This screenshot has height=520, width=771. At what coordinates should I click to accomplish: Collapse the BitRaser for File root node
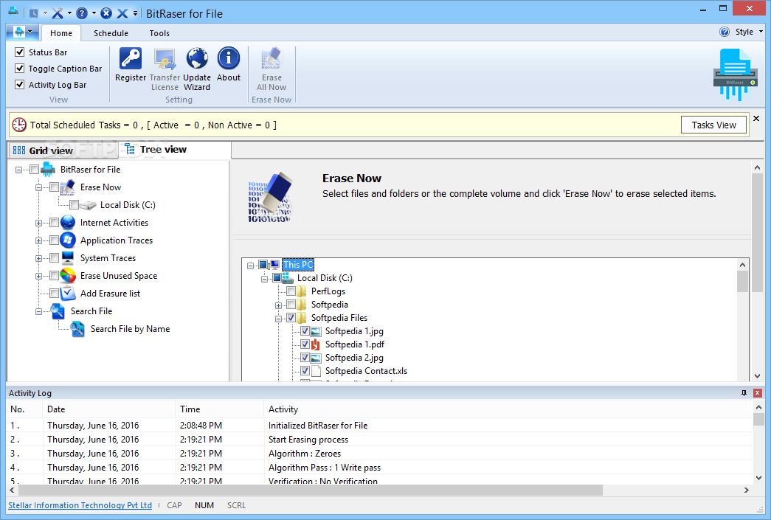point(18,170)
